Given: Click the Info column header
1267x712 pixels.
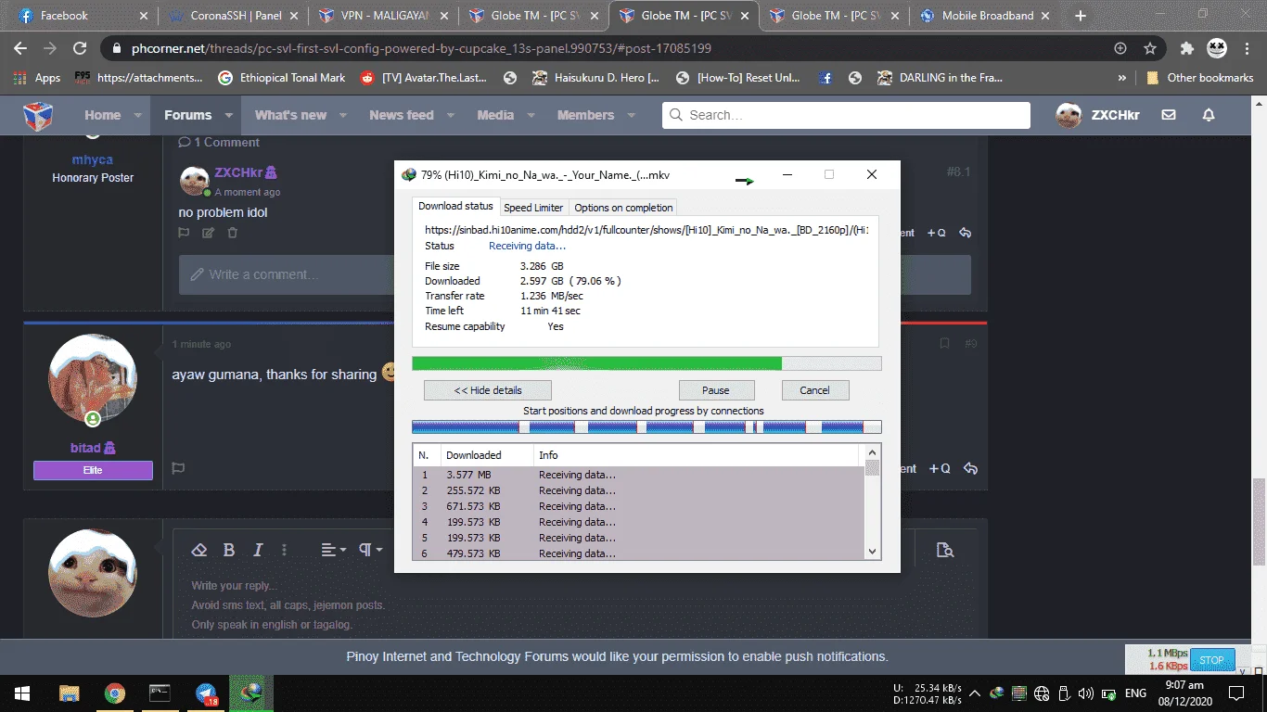Looking at the screenshot, I should (x=697, y=455).
